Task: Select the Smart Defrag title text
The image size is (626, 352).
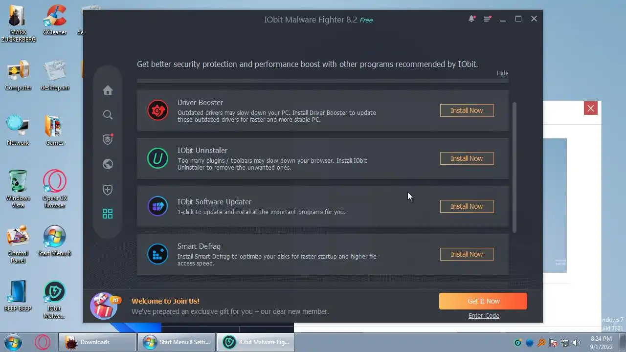Action: 199,246
